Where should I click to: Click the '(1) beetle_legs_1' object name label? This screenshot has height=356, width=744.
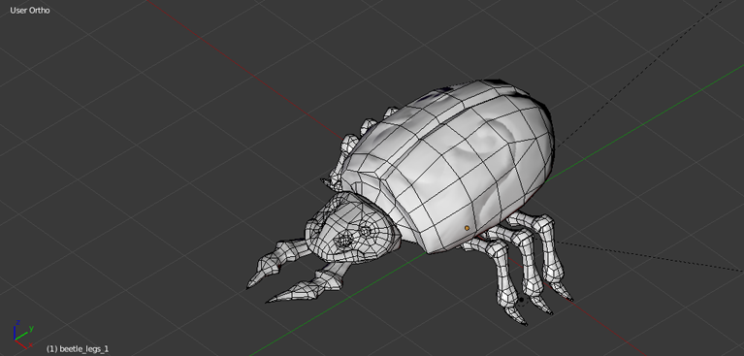(x=78, y=349)
